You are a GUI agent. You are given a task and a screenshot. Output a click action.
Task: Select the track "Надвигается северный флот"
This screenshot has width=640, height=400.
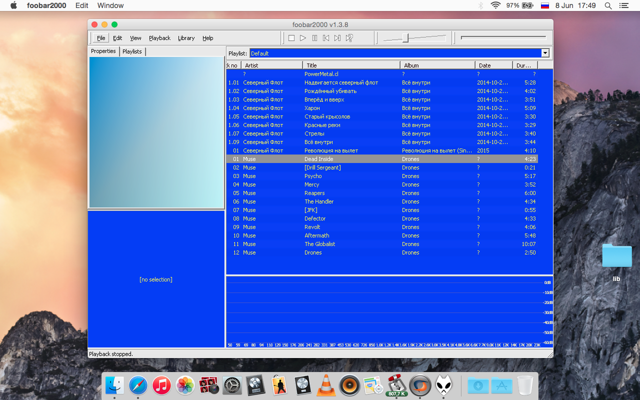(x=382, y=82)
